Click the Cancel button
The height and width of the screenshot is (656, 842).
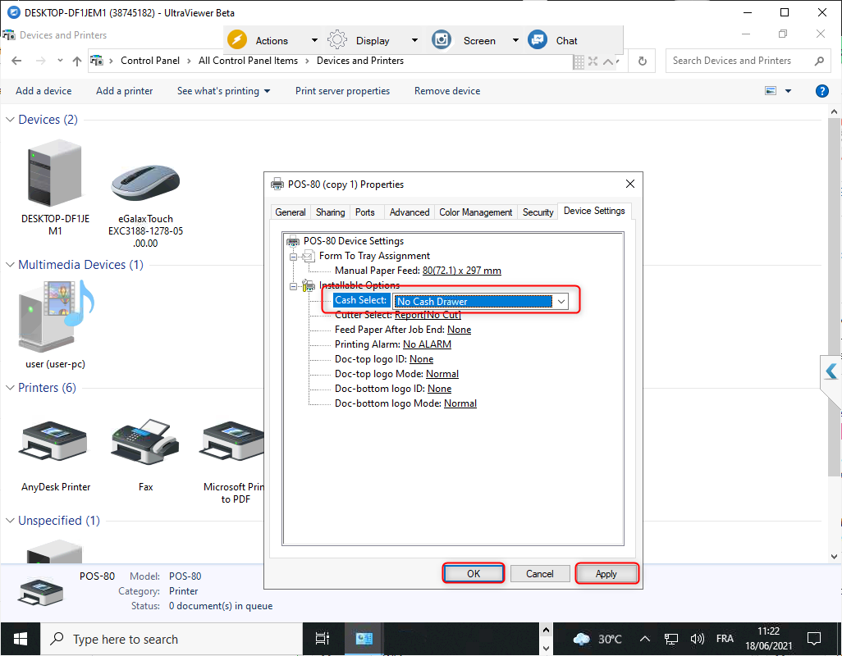coord(540,573)
